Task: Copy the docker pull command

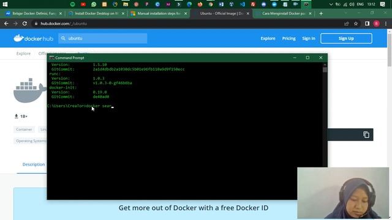Action: coord(366,134)
